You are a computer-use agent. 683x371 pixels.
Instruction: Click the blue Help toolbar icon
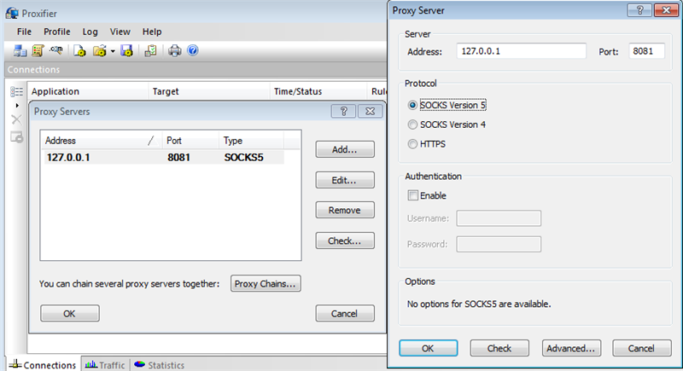click(193, 50)
